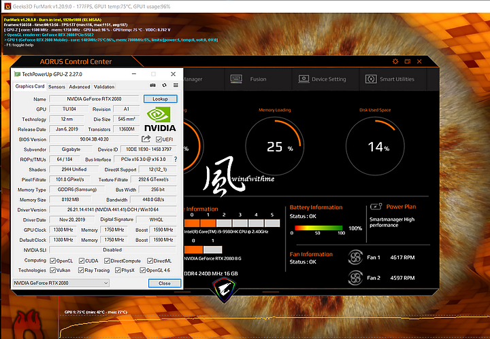Screen dimensions: 490x339
Task: Switch to the Sensors tab
Action: (x=56, y=87)
